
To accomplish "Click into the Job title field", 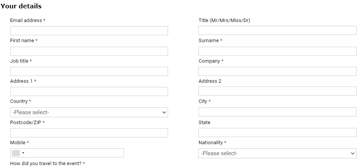I will 89,71.
